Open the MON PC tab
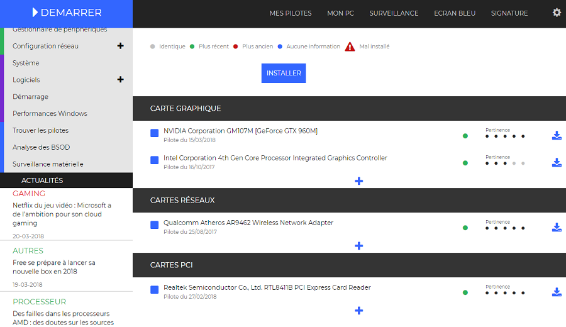 [x=340, y=13]
